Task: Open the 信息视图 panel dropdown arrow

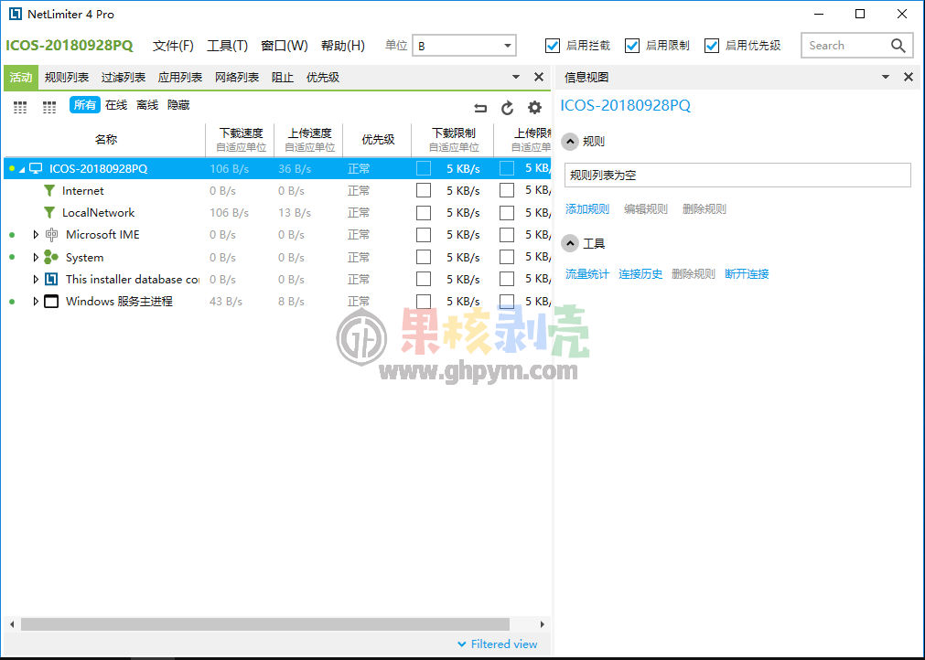Action: (886, 77)
